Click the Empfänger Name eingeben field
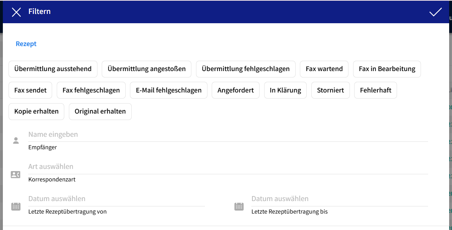 [x=228, y=135]
